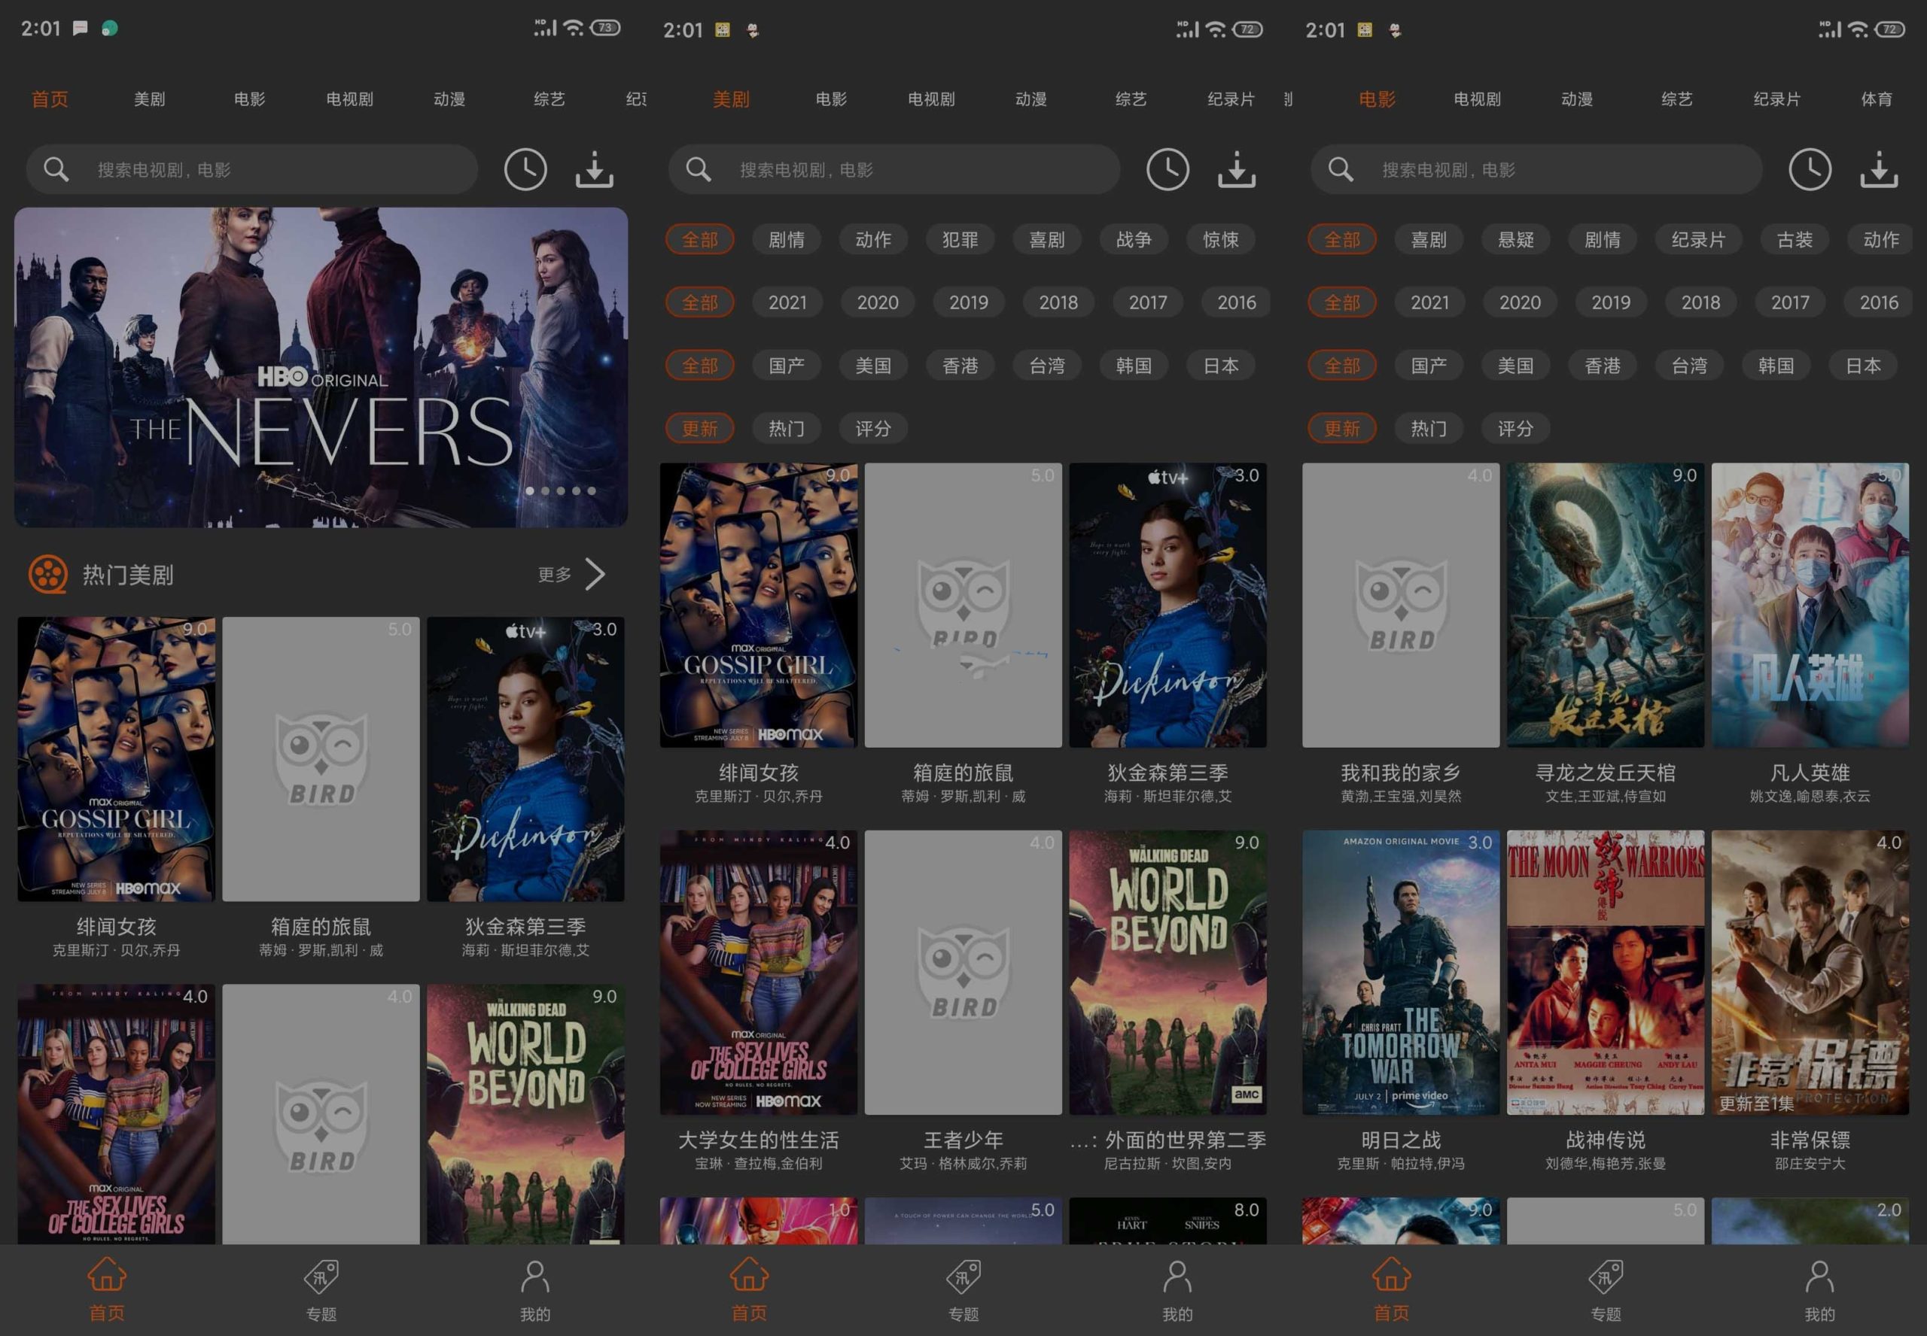
Task: Open 王者少年 placeholder poster
Action: [963, 973]
